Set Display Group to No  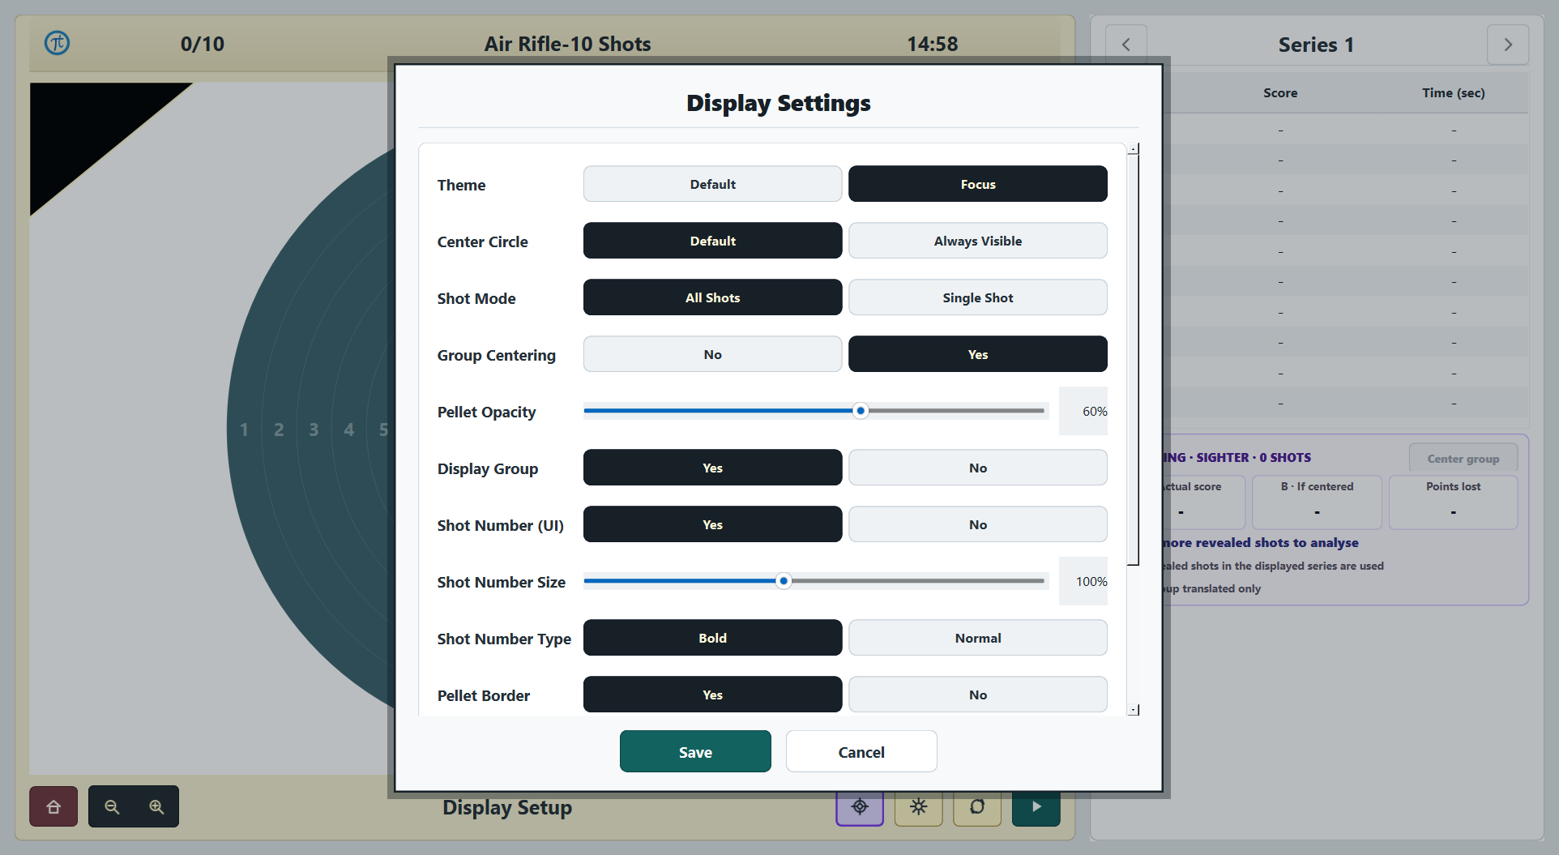978,468
